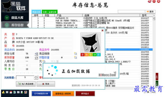The height and width of the screenshot is (97, 165).
Task: Click the 取消 button
Action: [46, 84]
